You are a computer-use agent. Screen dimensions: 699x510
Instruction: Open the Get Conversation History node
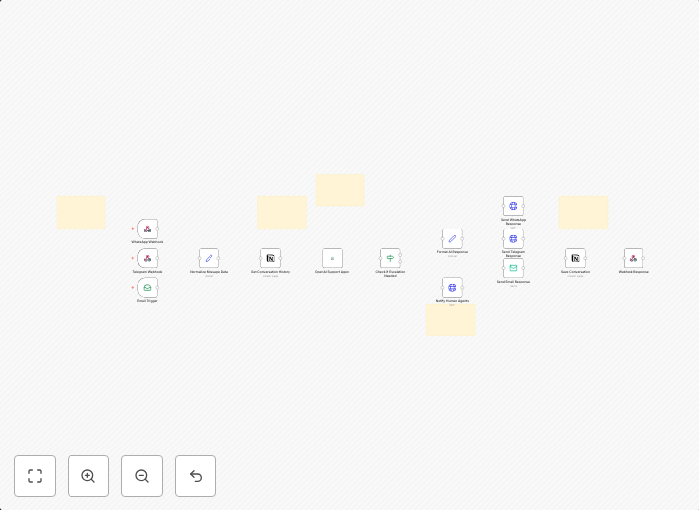tap(270, 258)
